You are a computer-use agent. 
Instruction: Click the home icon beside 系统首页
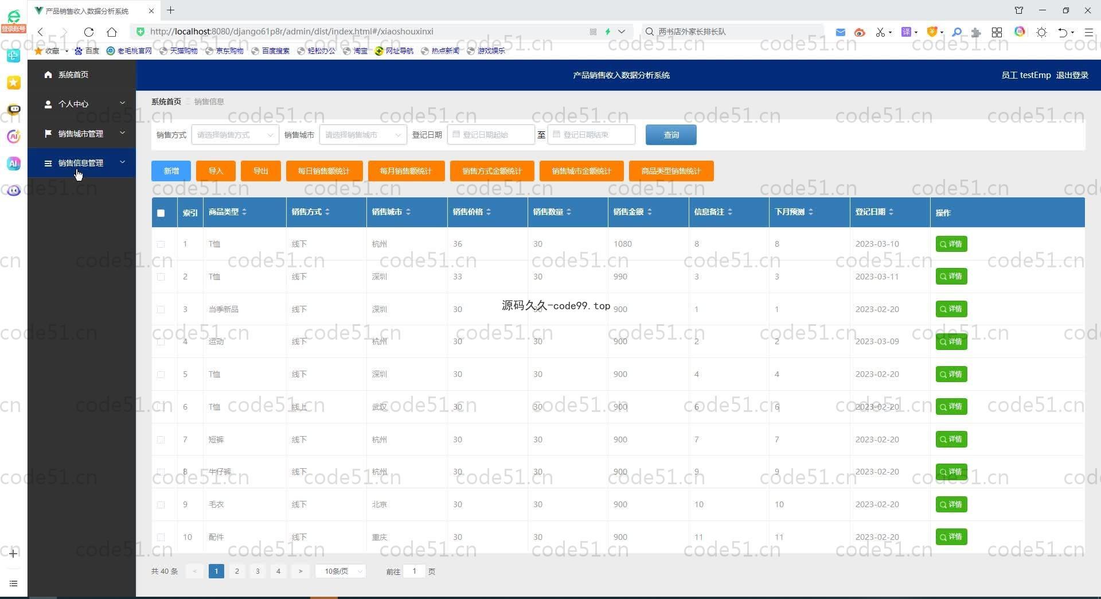48,75
